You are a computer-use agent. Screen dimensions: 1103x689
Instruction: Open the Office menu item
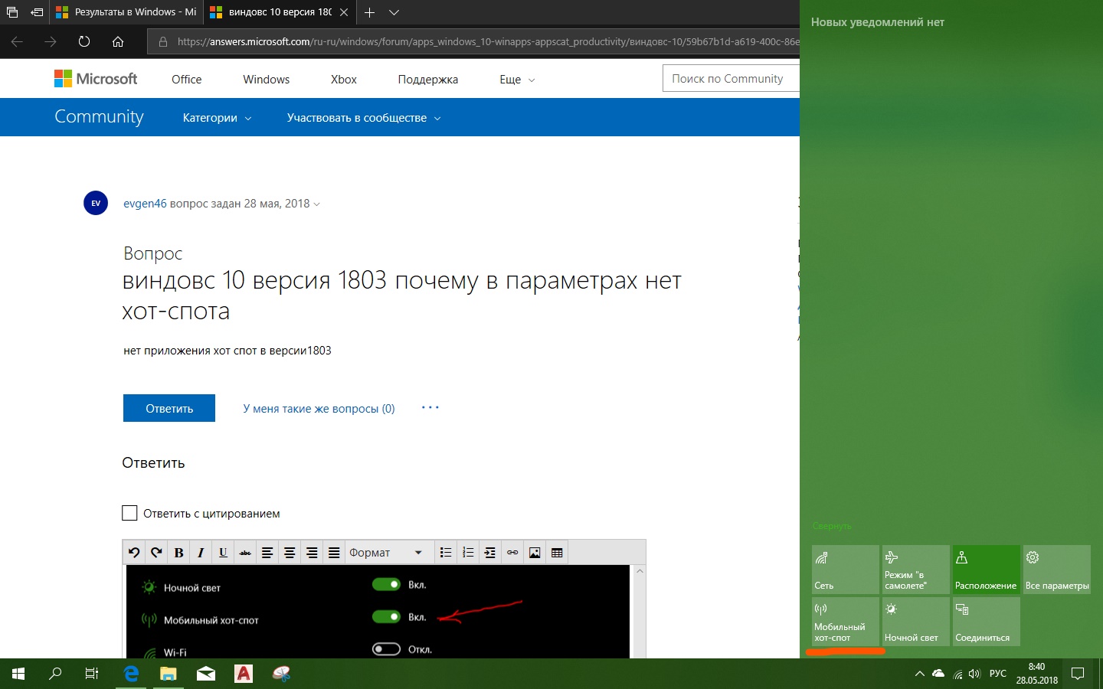tap(187, 80)
